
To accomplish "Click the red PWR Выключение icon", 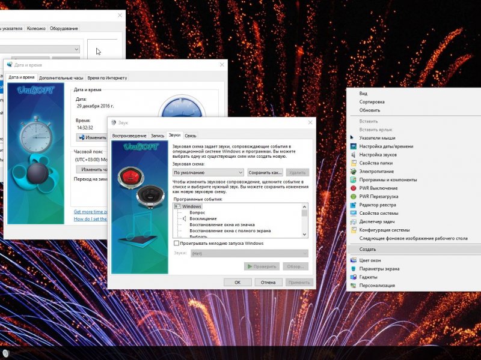I will [354, 188].
